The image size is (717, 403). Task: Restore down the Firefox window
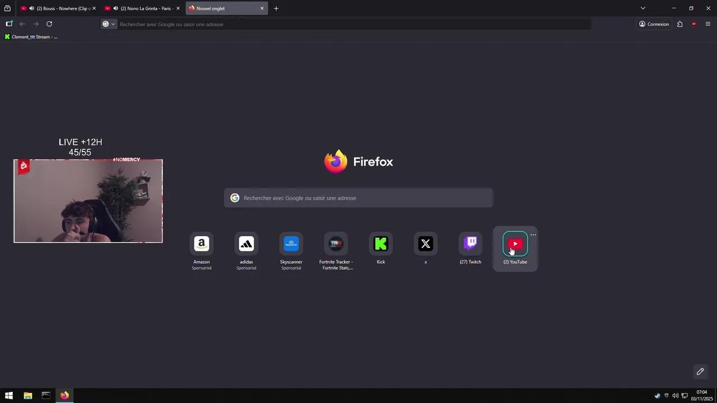[x=691, y=8]
